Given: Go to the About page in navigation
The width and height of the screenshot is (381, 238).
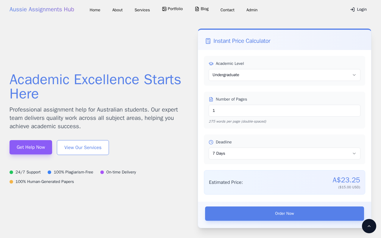Looking at the screenshot, I should pyautogui.click(x=117, y=10).
